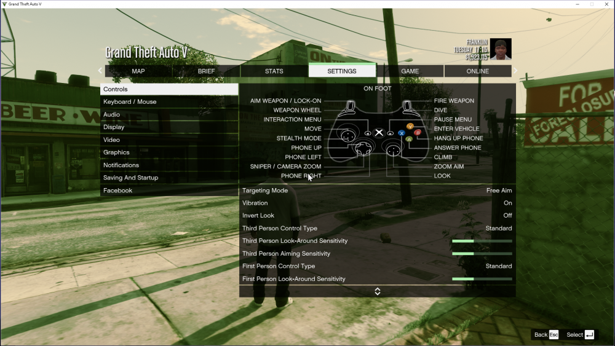
Task: Change Third Person Control Type option
Action: coord(378,228)
